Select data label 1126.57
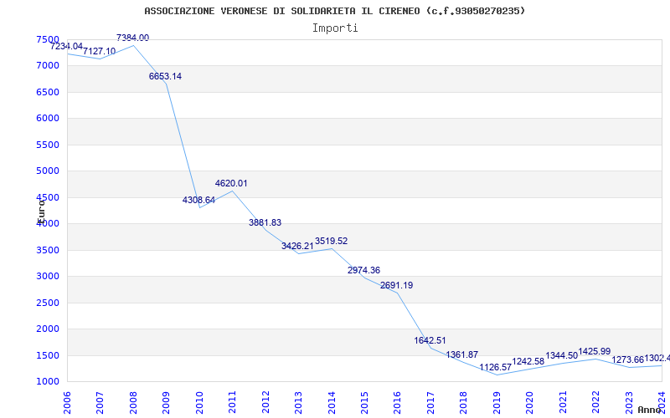Screen dimensions: 670x418 point(496,367)
